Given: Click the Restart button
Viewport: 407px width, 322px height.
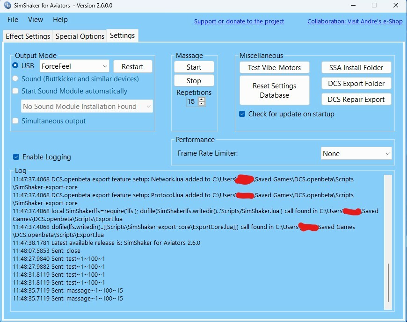Looking at the screenshot, I should click(132, 67).
